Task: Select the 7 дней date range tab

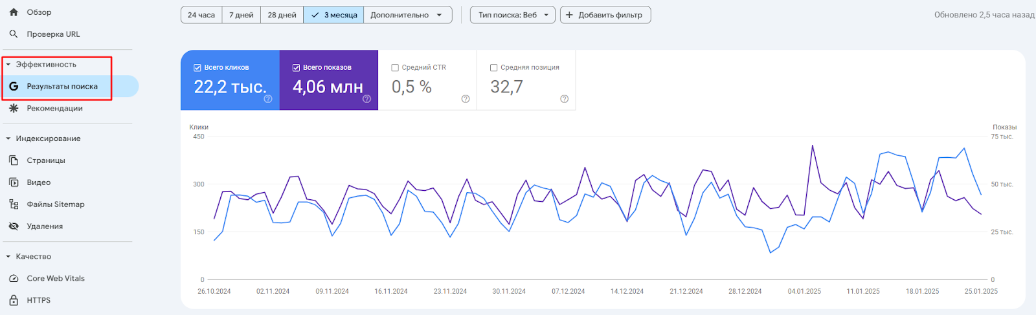Action: [241, 15]
